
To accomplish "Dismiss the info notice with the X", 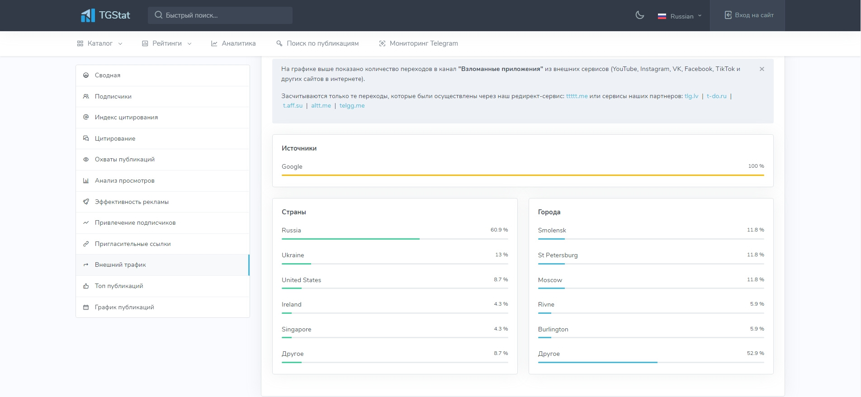I will tap(762, 69).
